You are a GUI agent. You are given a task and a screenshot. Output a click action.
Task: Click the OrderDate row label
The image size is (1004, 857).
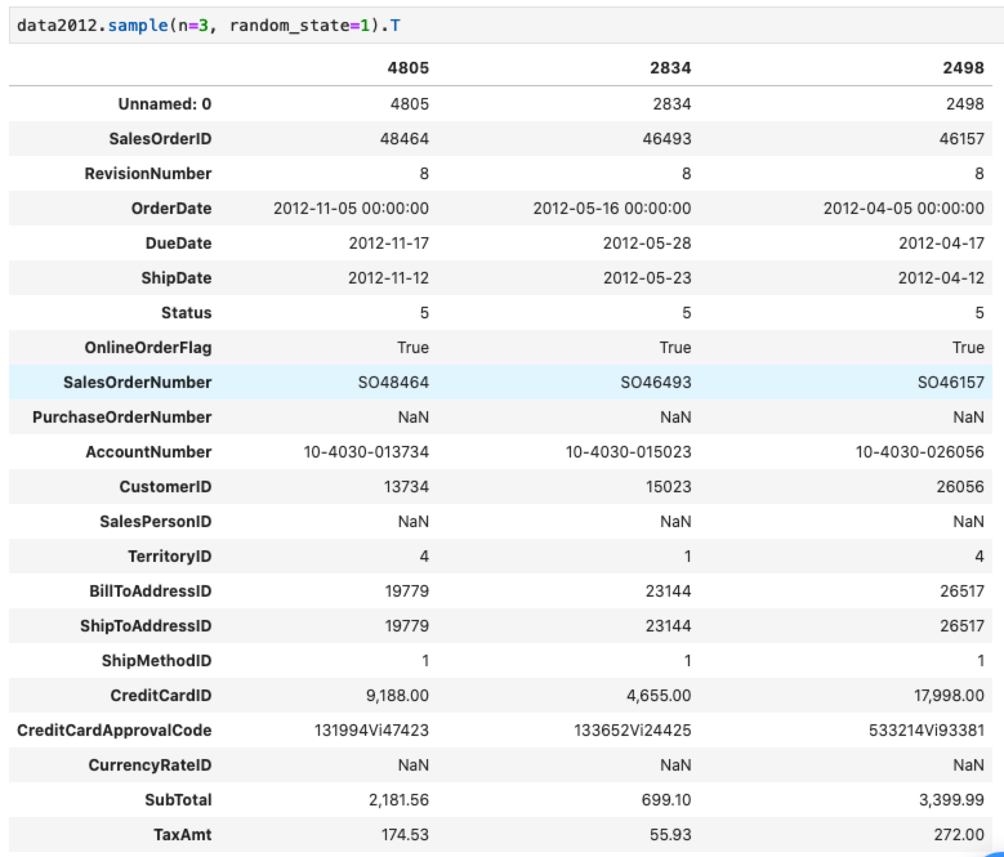click(171, 209)
